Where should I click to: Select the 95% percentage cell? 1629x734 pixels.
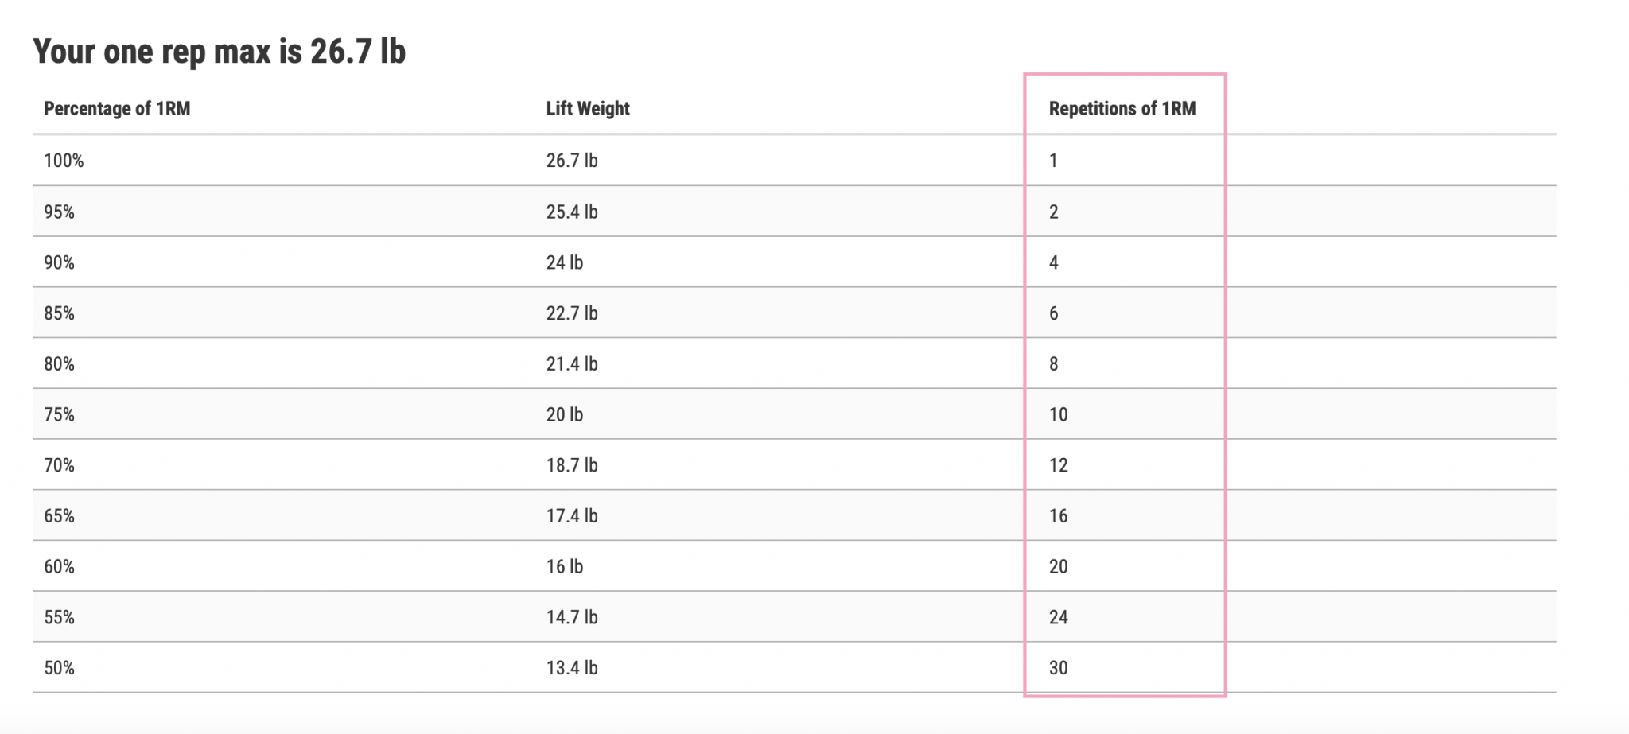60,212
